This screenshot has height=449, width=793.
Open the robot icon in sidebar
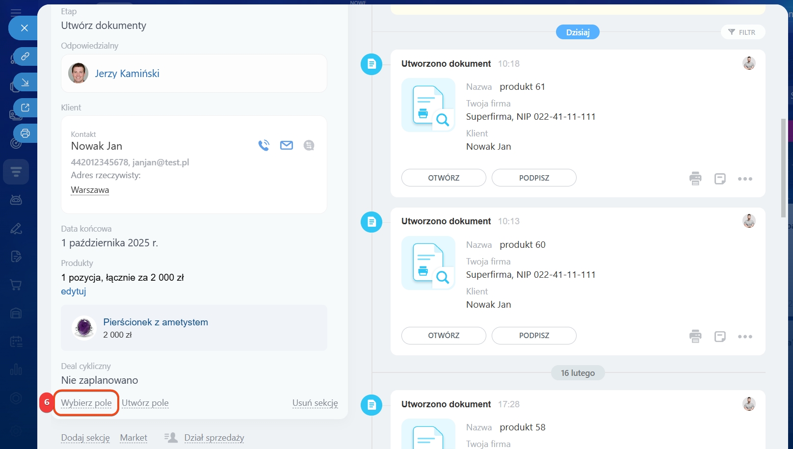pyautogui.click(x=16, y=200)
